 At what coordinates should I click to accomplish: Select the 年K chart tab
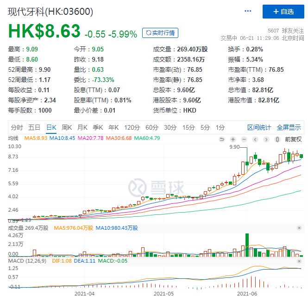pos(113,127)
